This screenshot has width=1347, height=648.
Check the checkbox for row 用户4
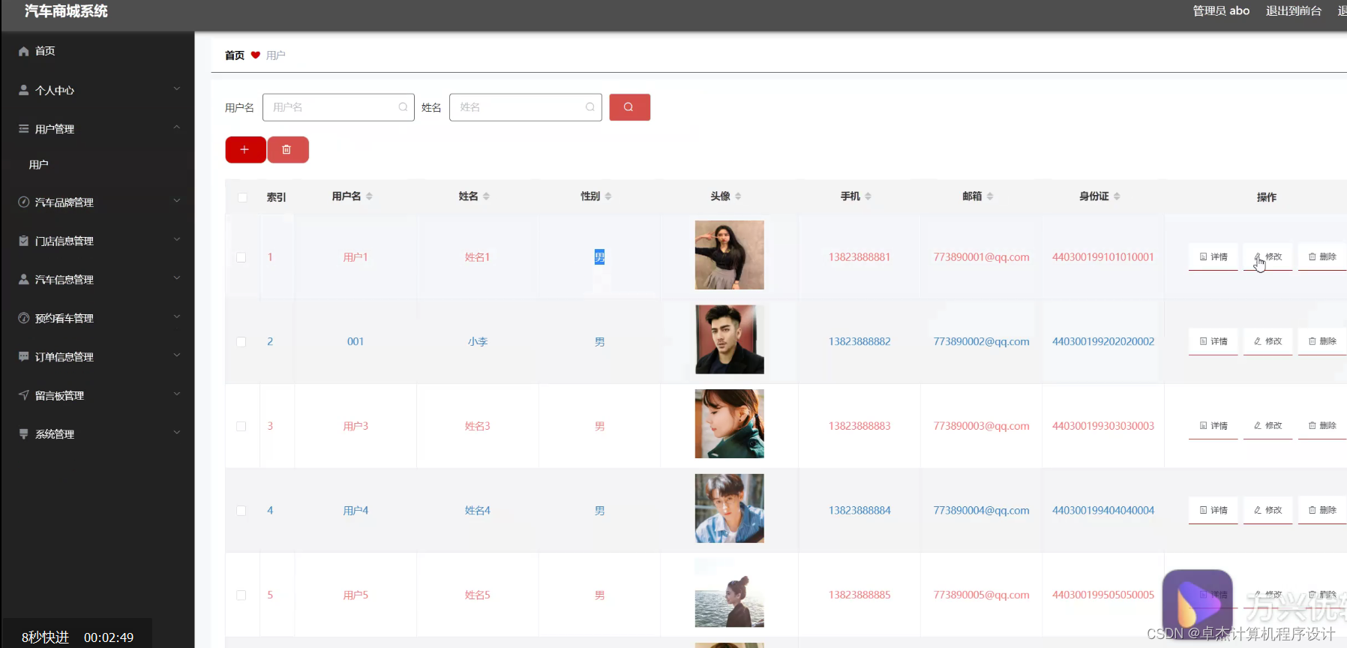pos(241,511)
